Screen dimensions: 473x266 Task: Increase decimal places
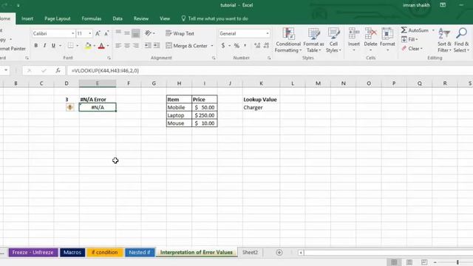coord(257,46)
